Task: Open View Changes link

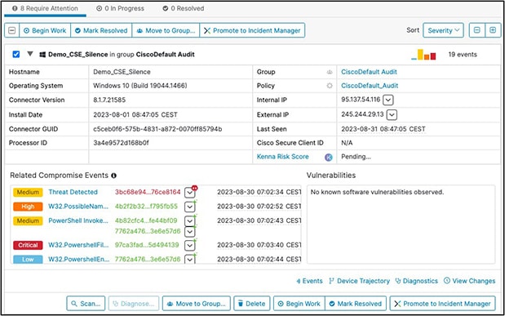Action: 469,281
